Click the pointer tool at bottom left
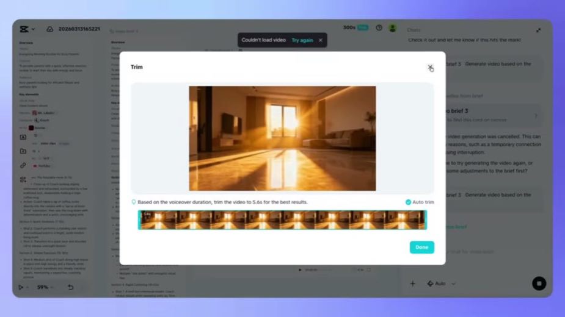The height and width of the screenshot is (317, 565). pos(21,287)
